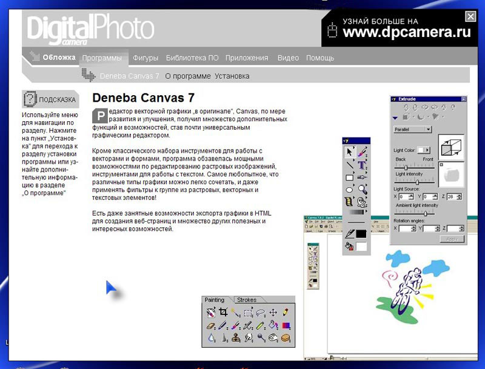Select the green Marker tool in the Painting palette
The width and height of the screenshot is (485, 369).
(261, 325)
